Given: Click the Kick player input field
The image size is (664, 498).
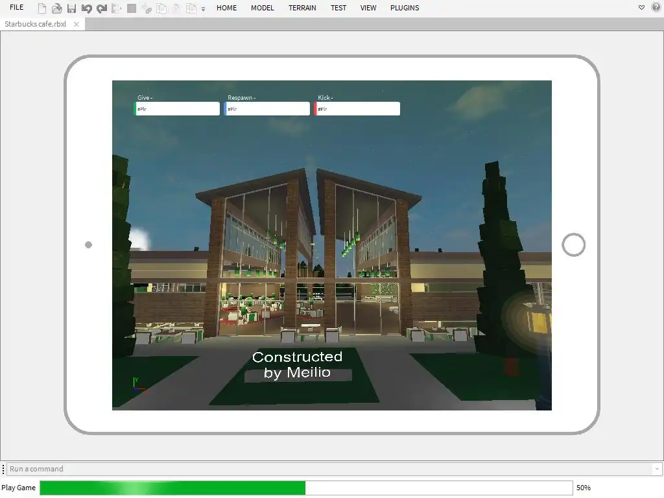Looking at the screenshot, I should [x=357, y=108].
